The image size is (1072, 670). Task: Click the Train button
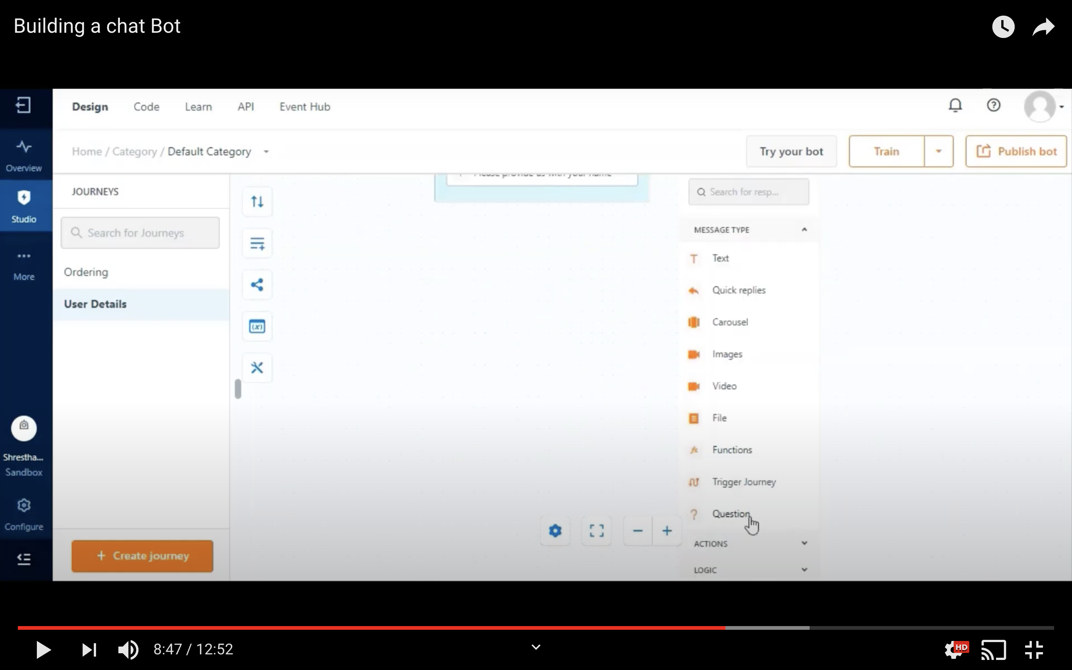[886, 151]
